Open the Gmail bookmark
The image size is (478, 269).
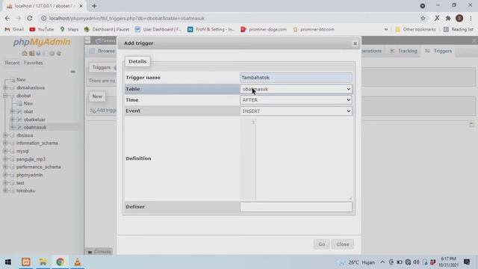pos(14,30)
